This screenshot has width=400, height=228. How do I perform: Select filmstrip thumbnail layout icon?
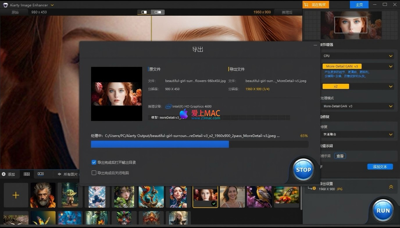(x=41, y=174)
